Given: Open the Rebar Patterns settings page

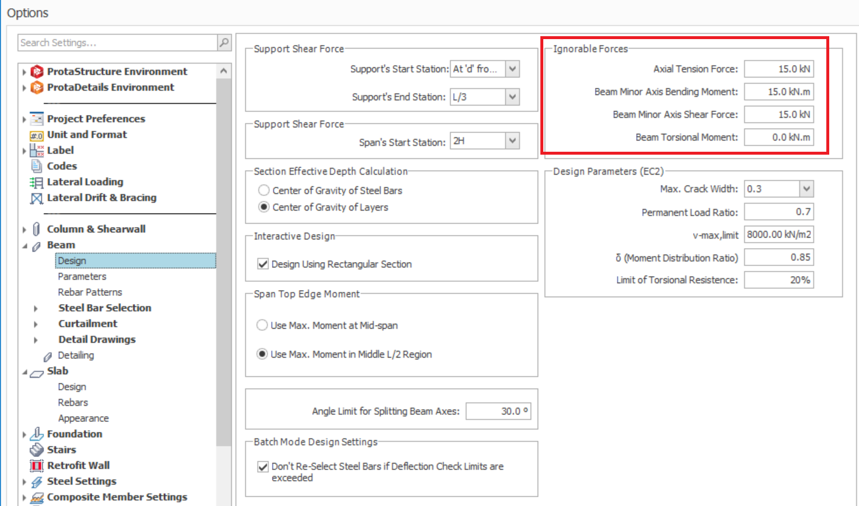Looking at the screenshot, I should point(90,292).
